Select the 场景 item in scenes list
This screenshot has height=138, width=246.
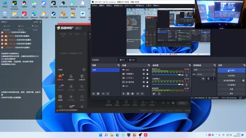pyautogui.click(x=105, y=70)
